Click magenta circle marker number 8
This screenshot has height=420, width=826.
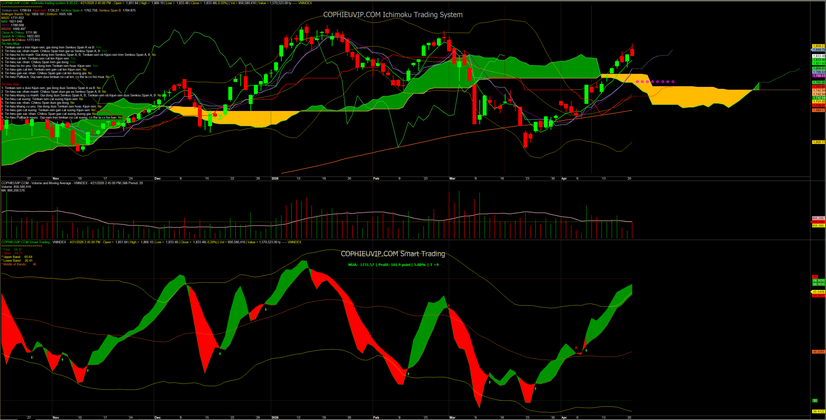coord(673,82)
